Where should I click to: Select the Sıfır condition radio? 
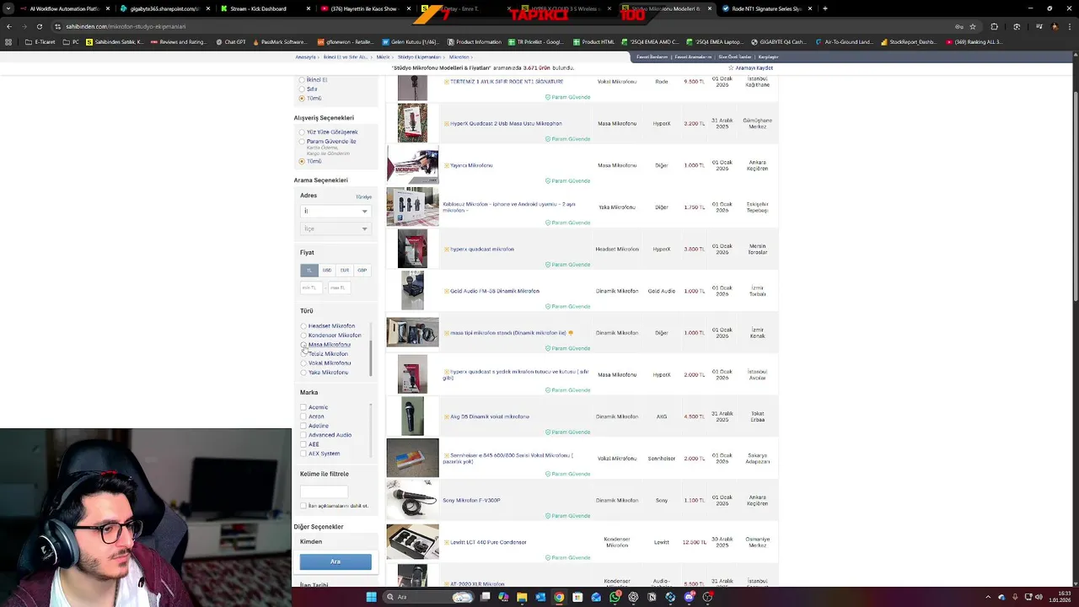pyautogui.click(x=302, y=89)
